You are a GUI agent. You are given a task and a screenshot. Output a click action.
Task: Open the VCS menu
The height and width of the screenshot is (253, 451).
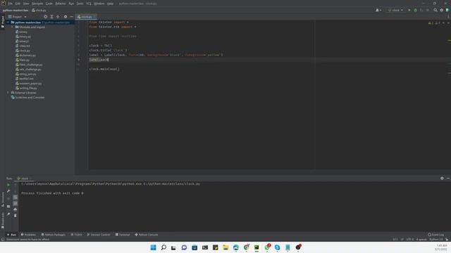point(89,4)
